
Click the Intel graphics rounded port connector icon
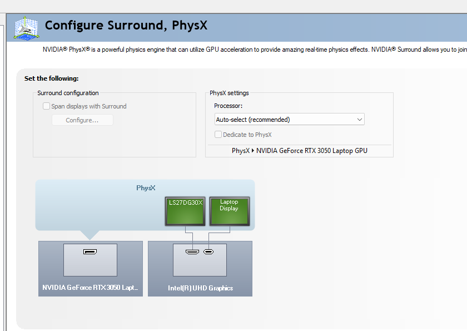pos(208,252)
